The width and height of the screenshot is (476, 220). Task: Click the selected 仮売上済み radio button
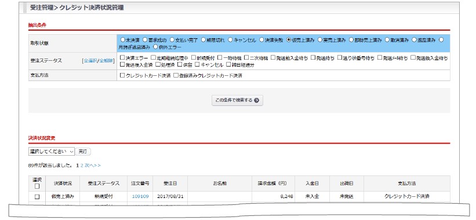[289, 40]
